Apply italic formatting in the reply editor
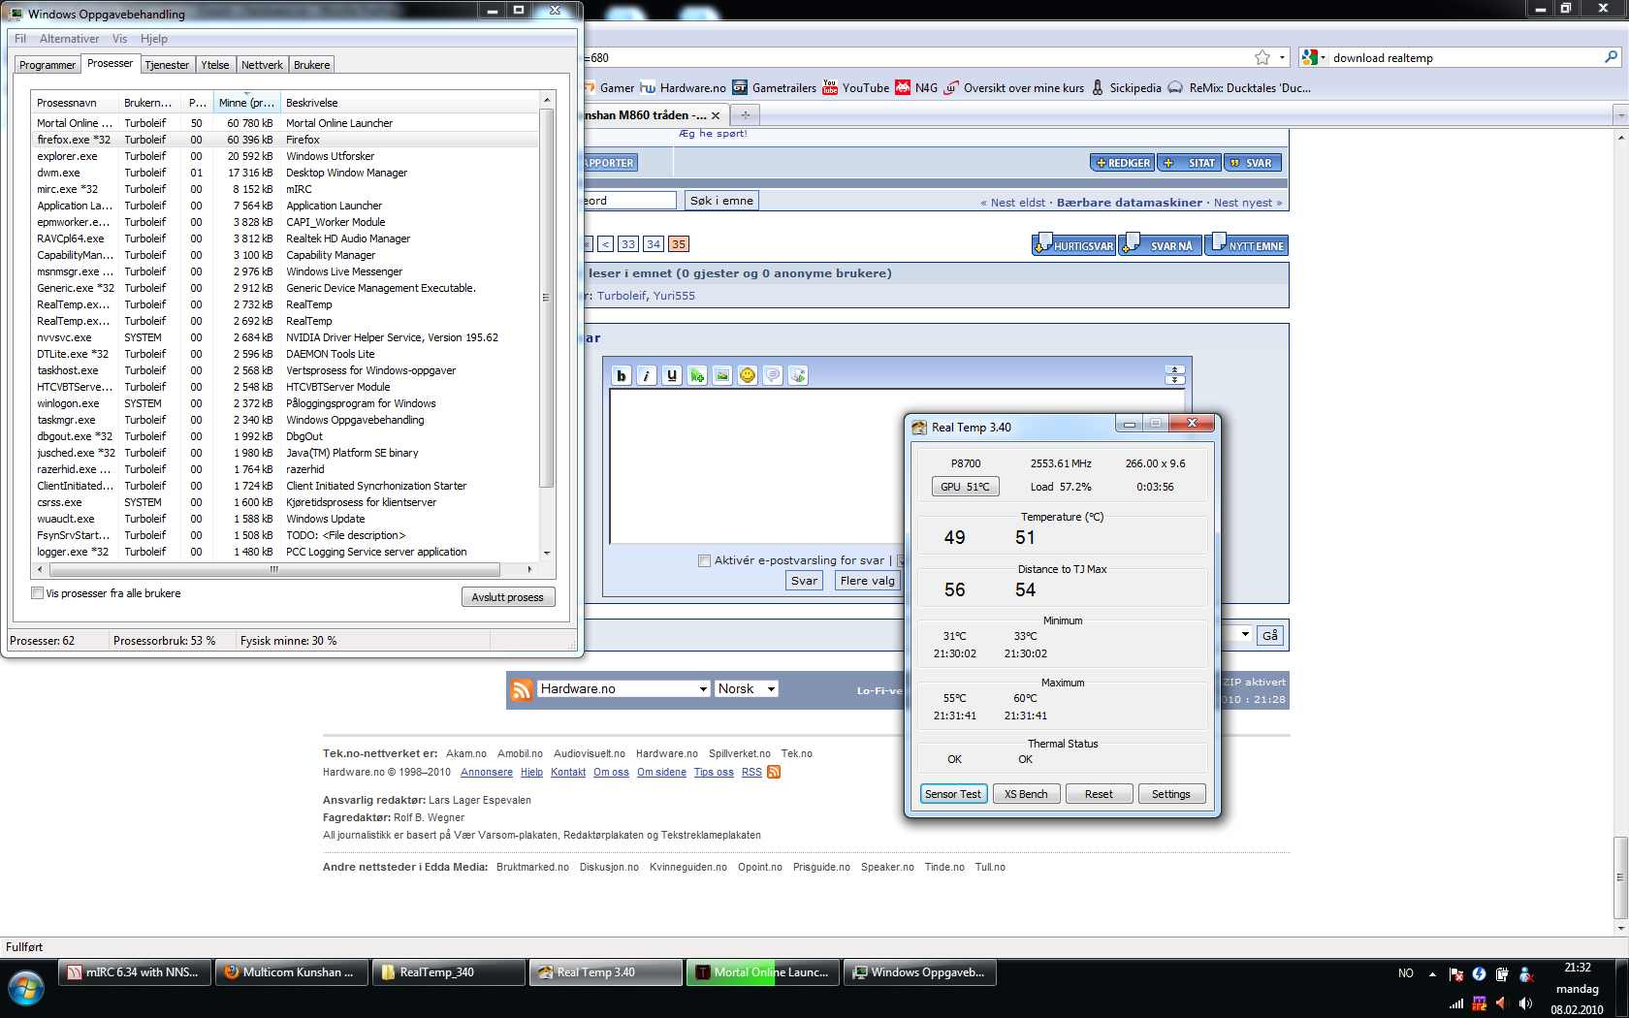 click(x=647, y=376)
